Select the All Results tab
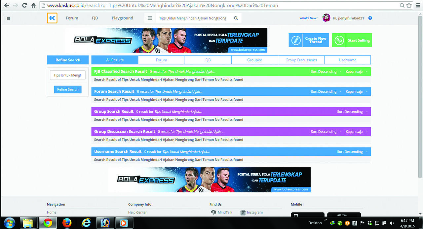 [x=115, y=60]
